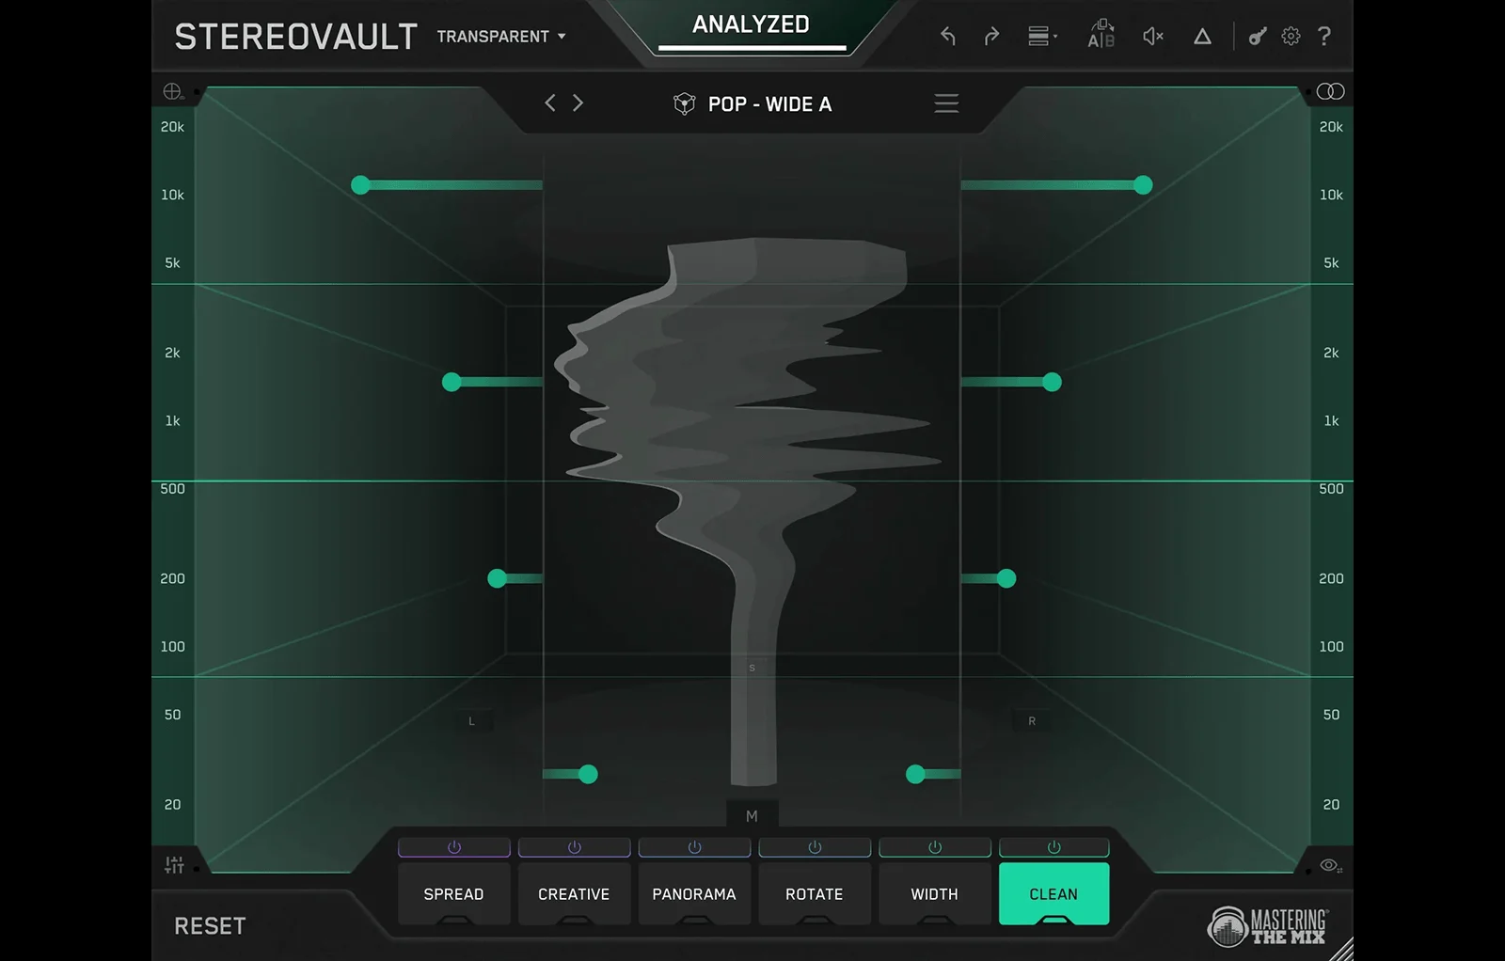Image resolution: width=1505 pixels, height=961 pixels.
Task: Click the RESET button
Action: tap(210, 926)
